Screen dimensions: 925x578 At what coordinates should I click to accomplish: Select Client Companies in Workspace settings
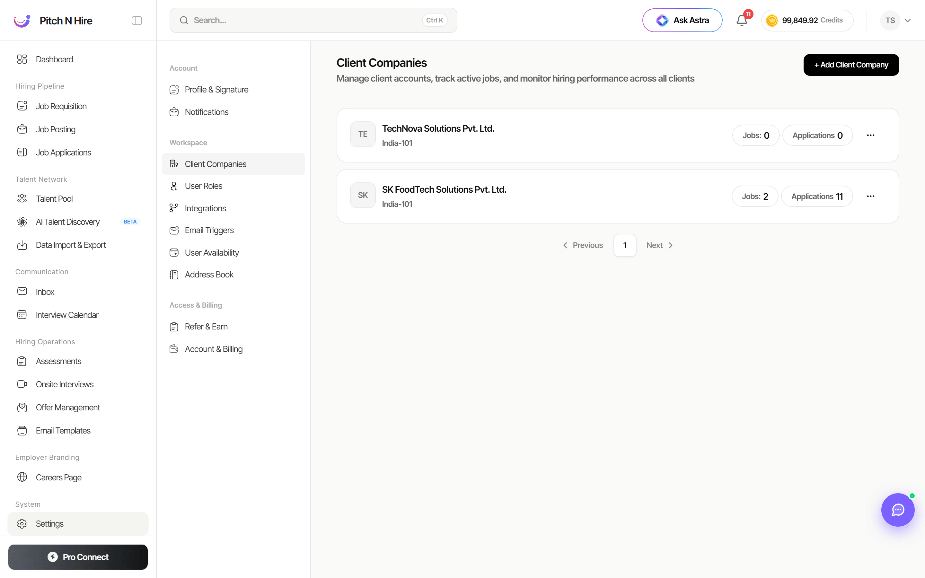[x=233, y=164]
